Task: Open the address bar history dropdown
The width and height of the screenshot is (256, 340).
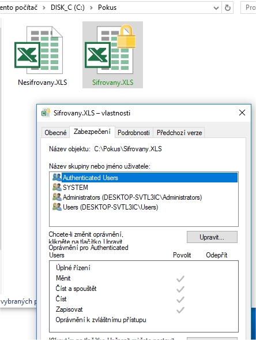Action: 216,8
